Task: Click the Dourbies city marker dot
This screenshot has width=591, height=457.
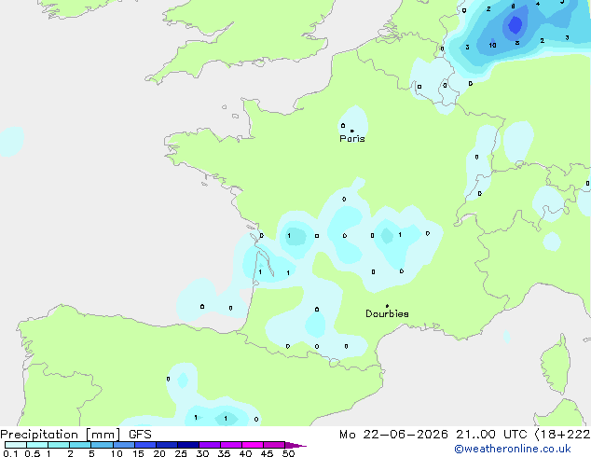Action: point(387,306)
